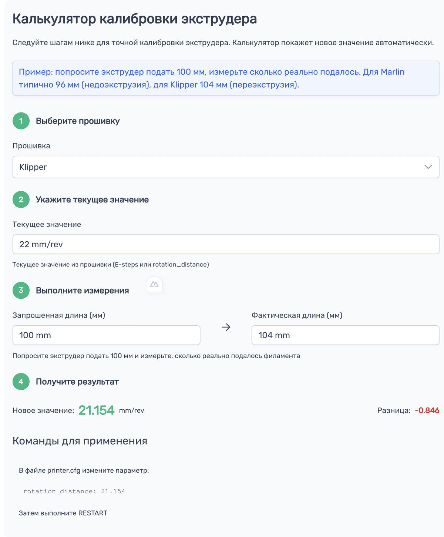Click the green step 1 circle badge
The height and width of the screenshot is (537, 444).
(21, 121)
